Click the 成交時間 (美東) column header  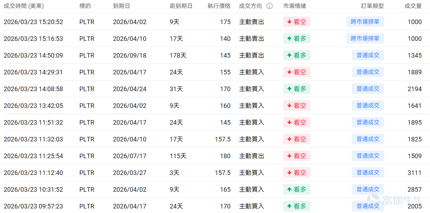point(24,6)
